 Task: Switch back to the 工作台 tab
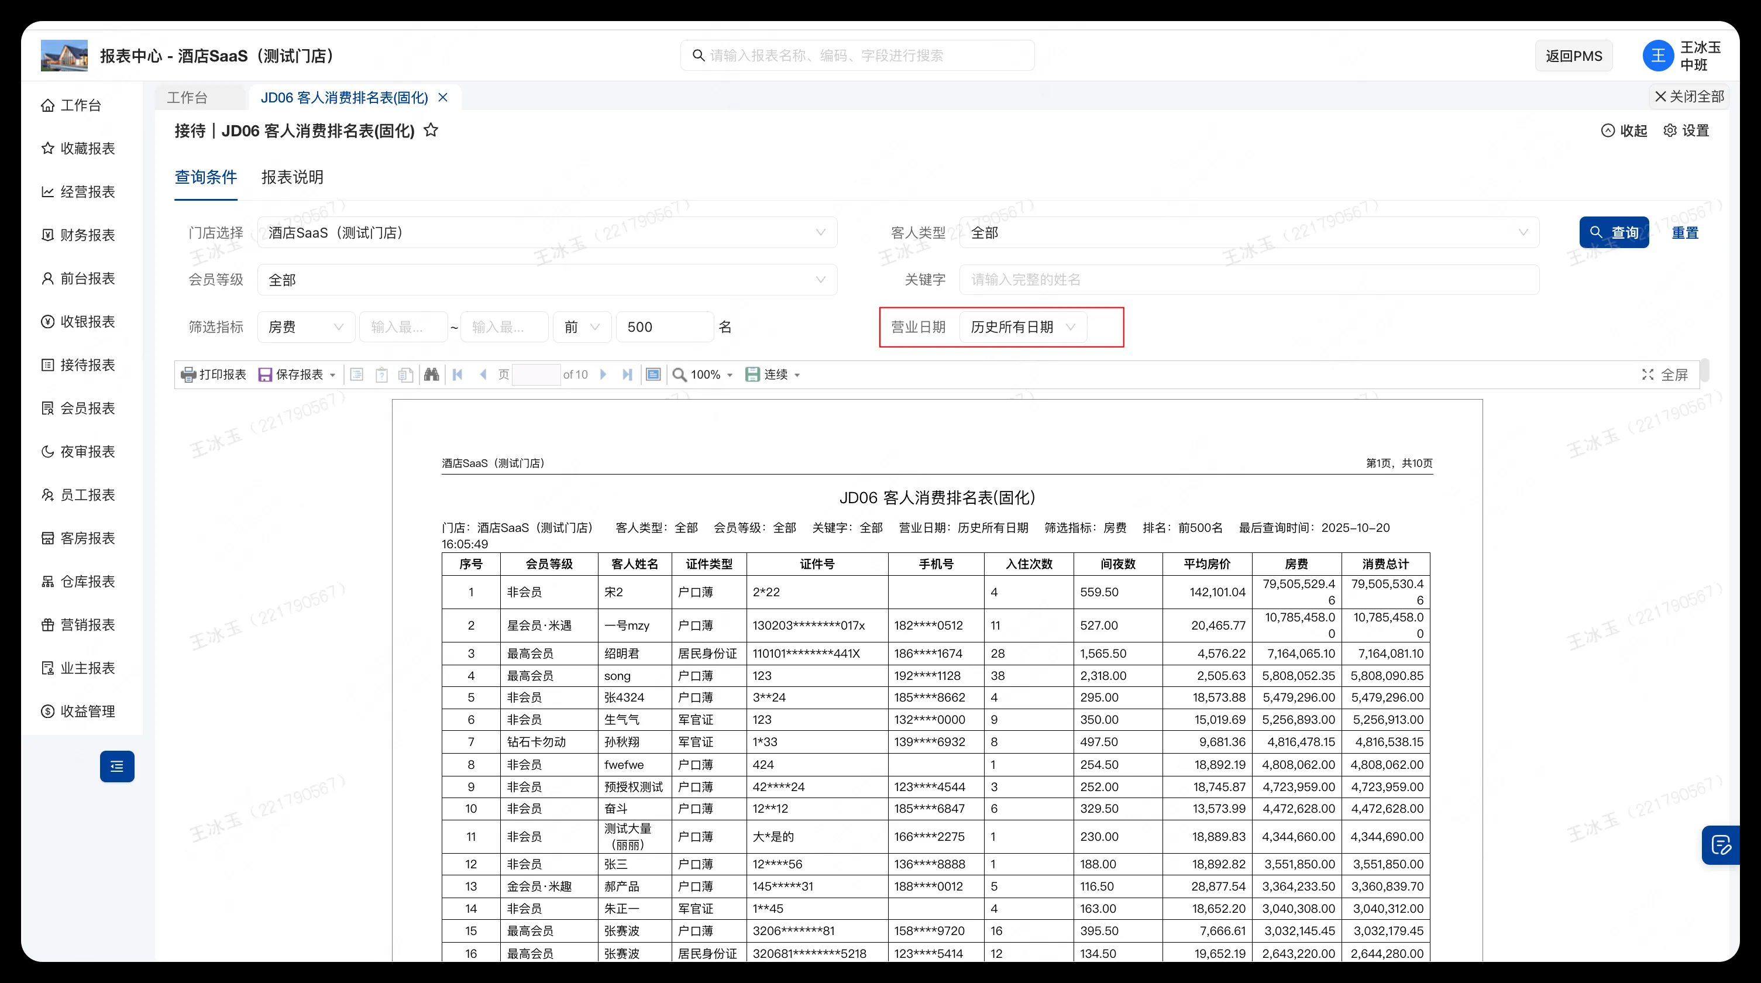(x=187, y=97)
